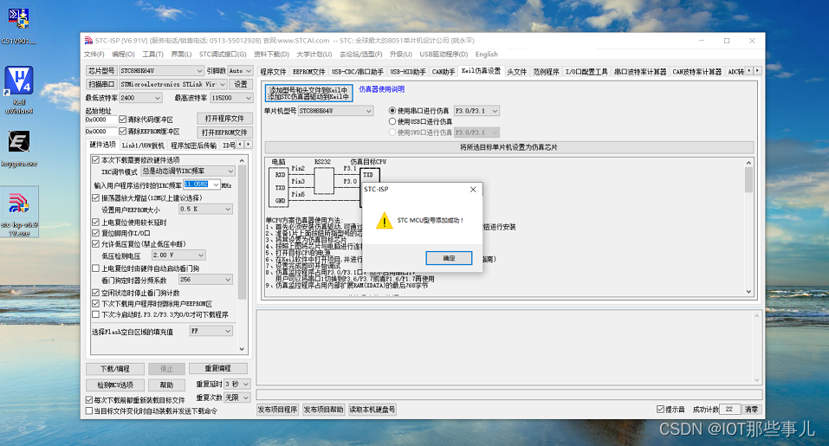Screen dimensions: 829x446
Task: Toggle 振荡器放大增益 checkbox
Action: coord(95,197)
